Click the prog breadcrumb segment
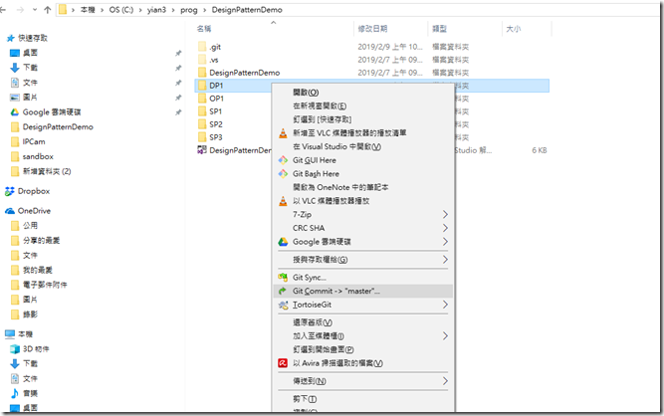664x416 pixels. (188, 10)
